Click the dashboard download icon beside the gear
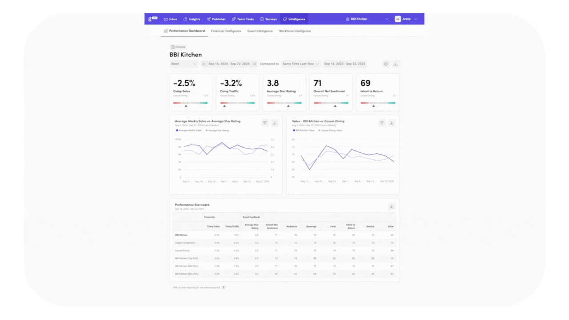Screen dimensions: 569x320 396,64
